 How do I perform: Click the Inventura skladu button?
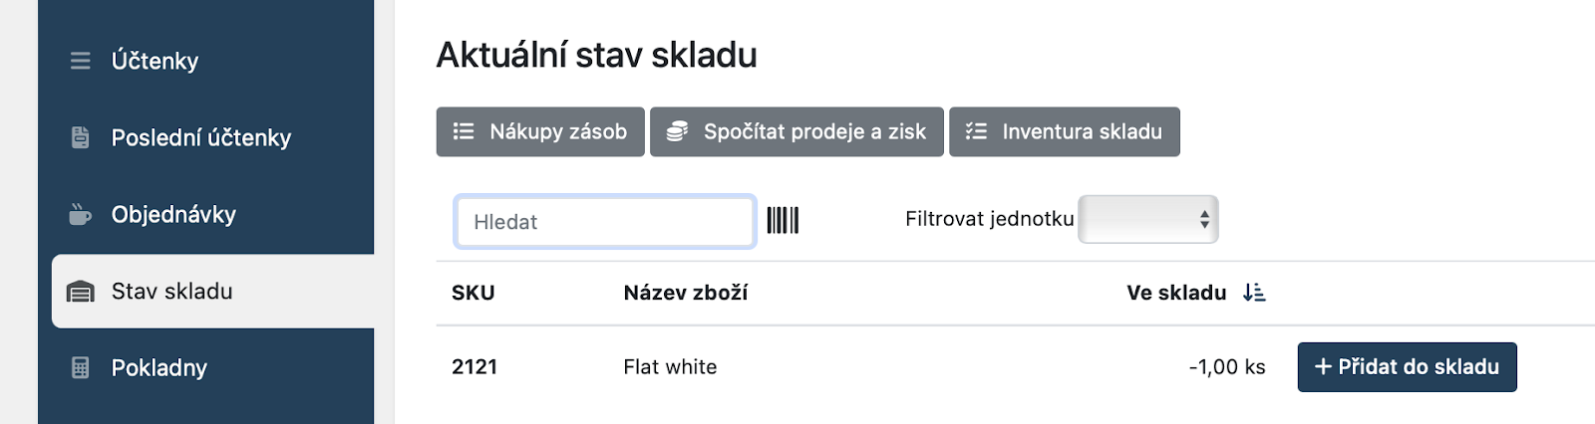pyautogui.click(x=1065, y=131)
